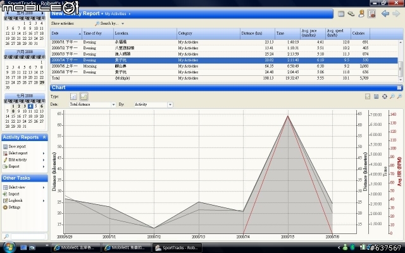
Task: Click the search field at sidebar bottom
Action: coord(28,236)
